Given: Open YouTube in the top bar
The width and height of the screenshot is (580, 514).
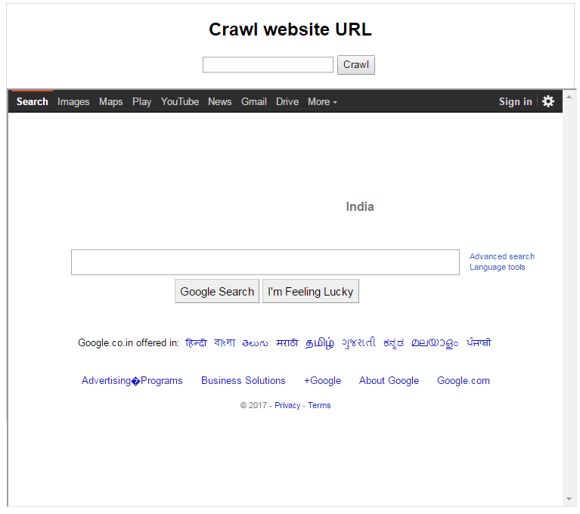Looking at the screenshot, I should coord(180,101).
